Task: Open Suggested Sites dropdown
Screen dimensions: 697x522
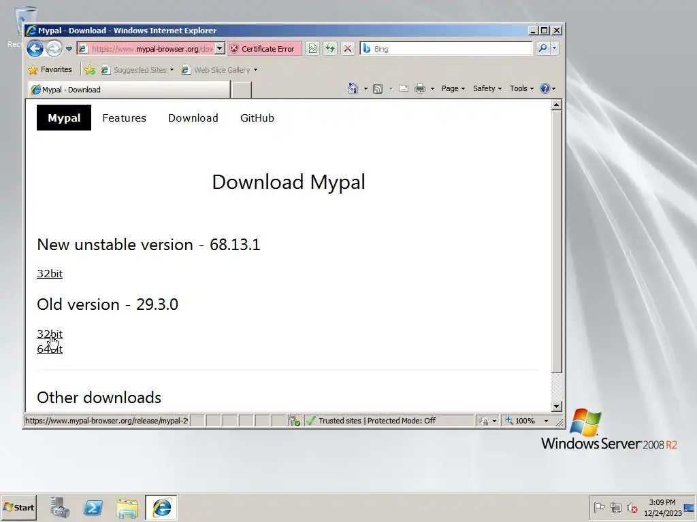Action: pyautogui.click(x=137, y=70)
